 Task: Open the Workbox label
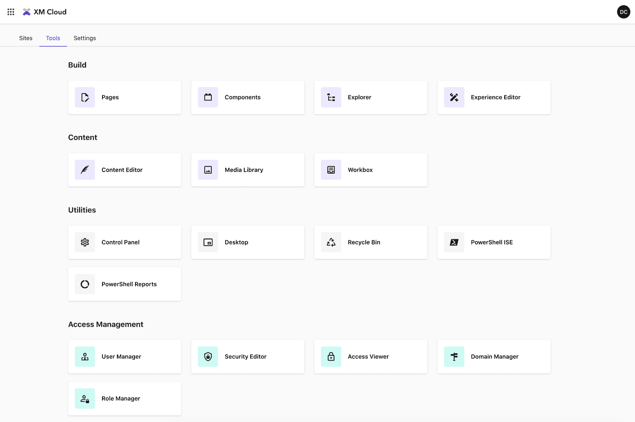[360, 170]
